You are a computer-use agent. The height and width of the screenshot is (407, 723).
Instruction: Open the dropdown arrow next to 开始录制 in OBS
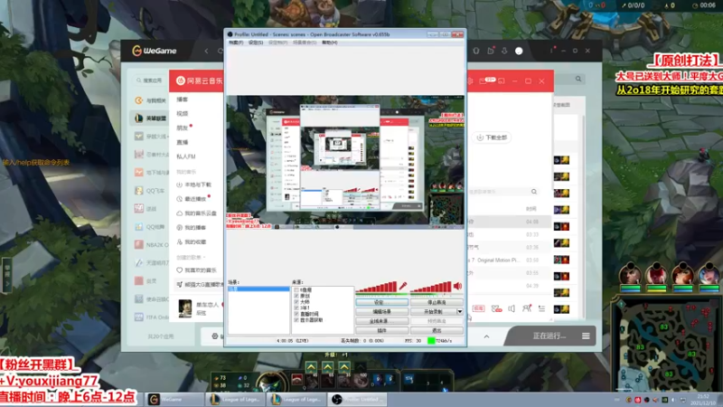click(460, 311)
